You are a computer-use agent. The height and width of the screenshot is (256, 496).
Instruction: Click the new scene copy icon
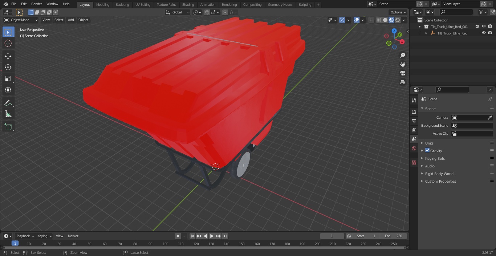[419, 4]
